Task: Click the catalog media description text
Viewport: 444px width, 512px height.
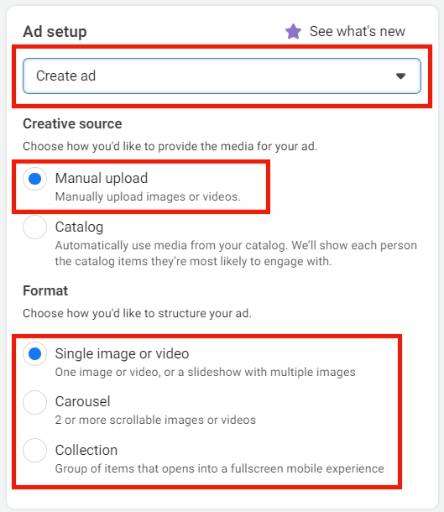Action: tap(236, 253)
